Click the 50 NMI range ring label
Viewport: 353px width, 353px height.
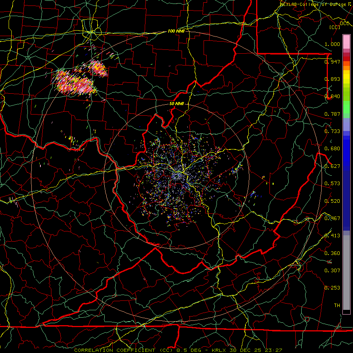pos(176,104)
